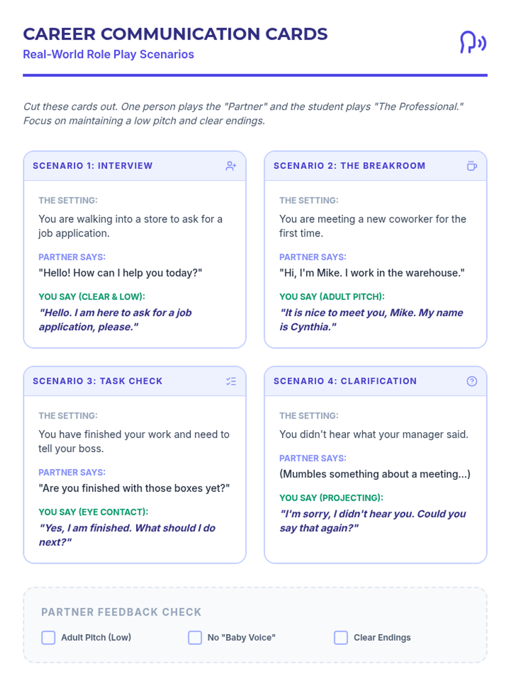
Task: Click the question mark icon on Scenario 4
Action: coord(471,381)
